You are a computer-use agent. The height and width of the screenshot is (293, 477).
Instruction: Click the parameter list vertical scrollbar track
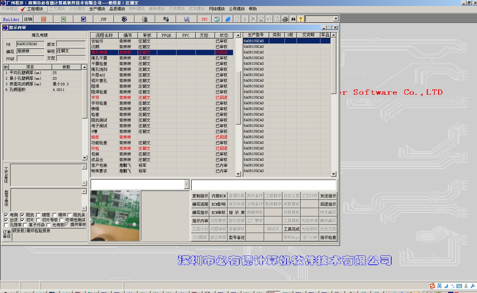(84, 137)
